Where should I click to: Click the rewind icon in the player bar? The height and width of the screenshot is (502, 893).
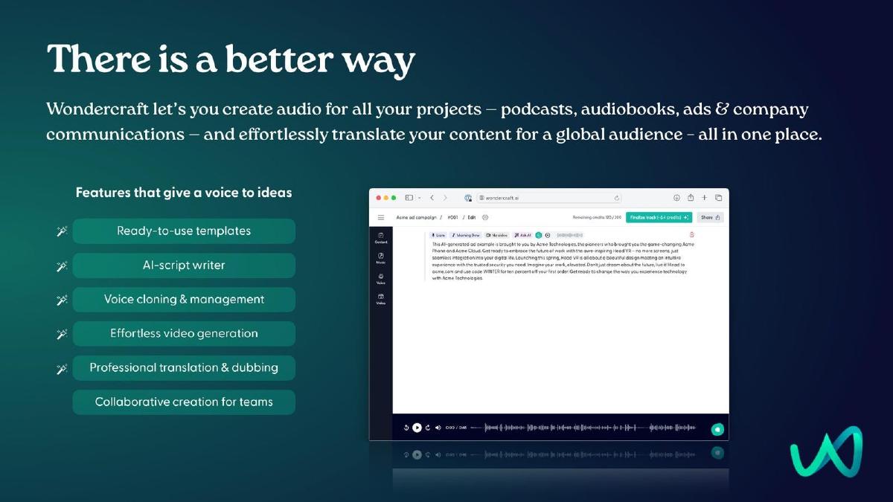click(406, 428)
